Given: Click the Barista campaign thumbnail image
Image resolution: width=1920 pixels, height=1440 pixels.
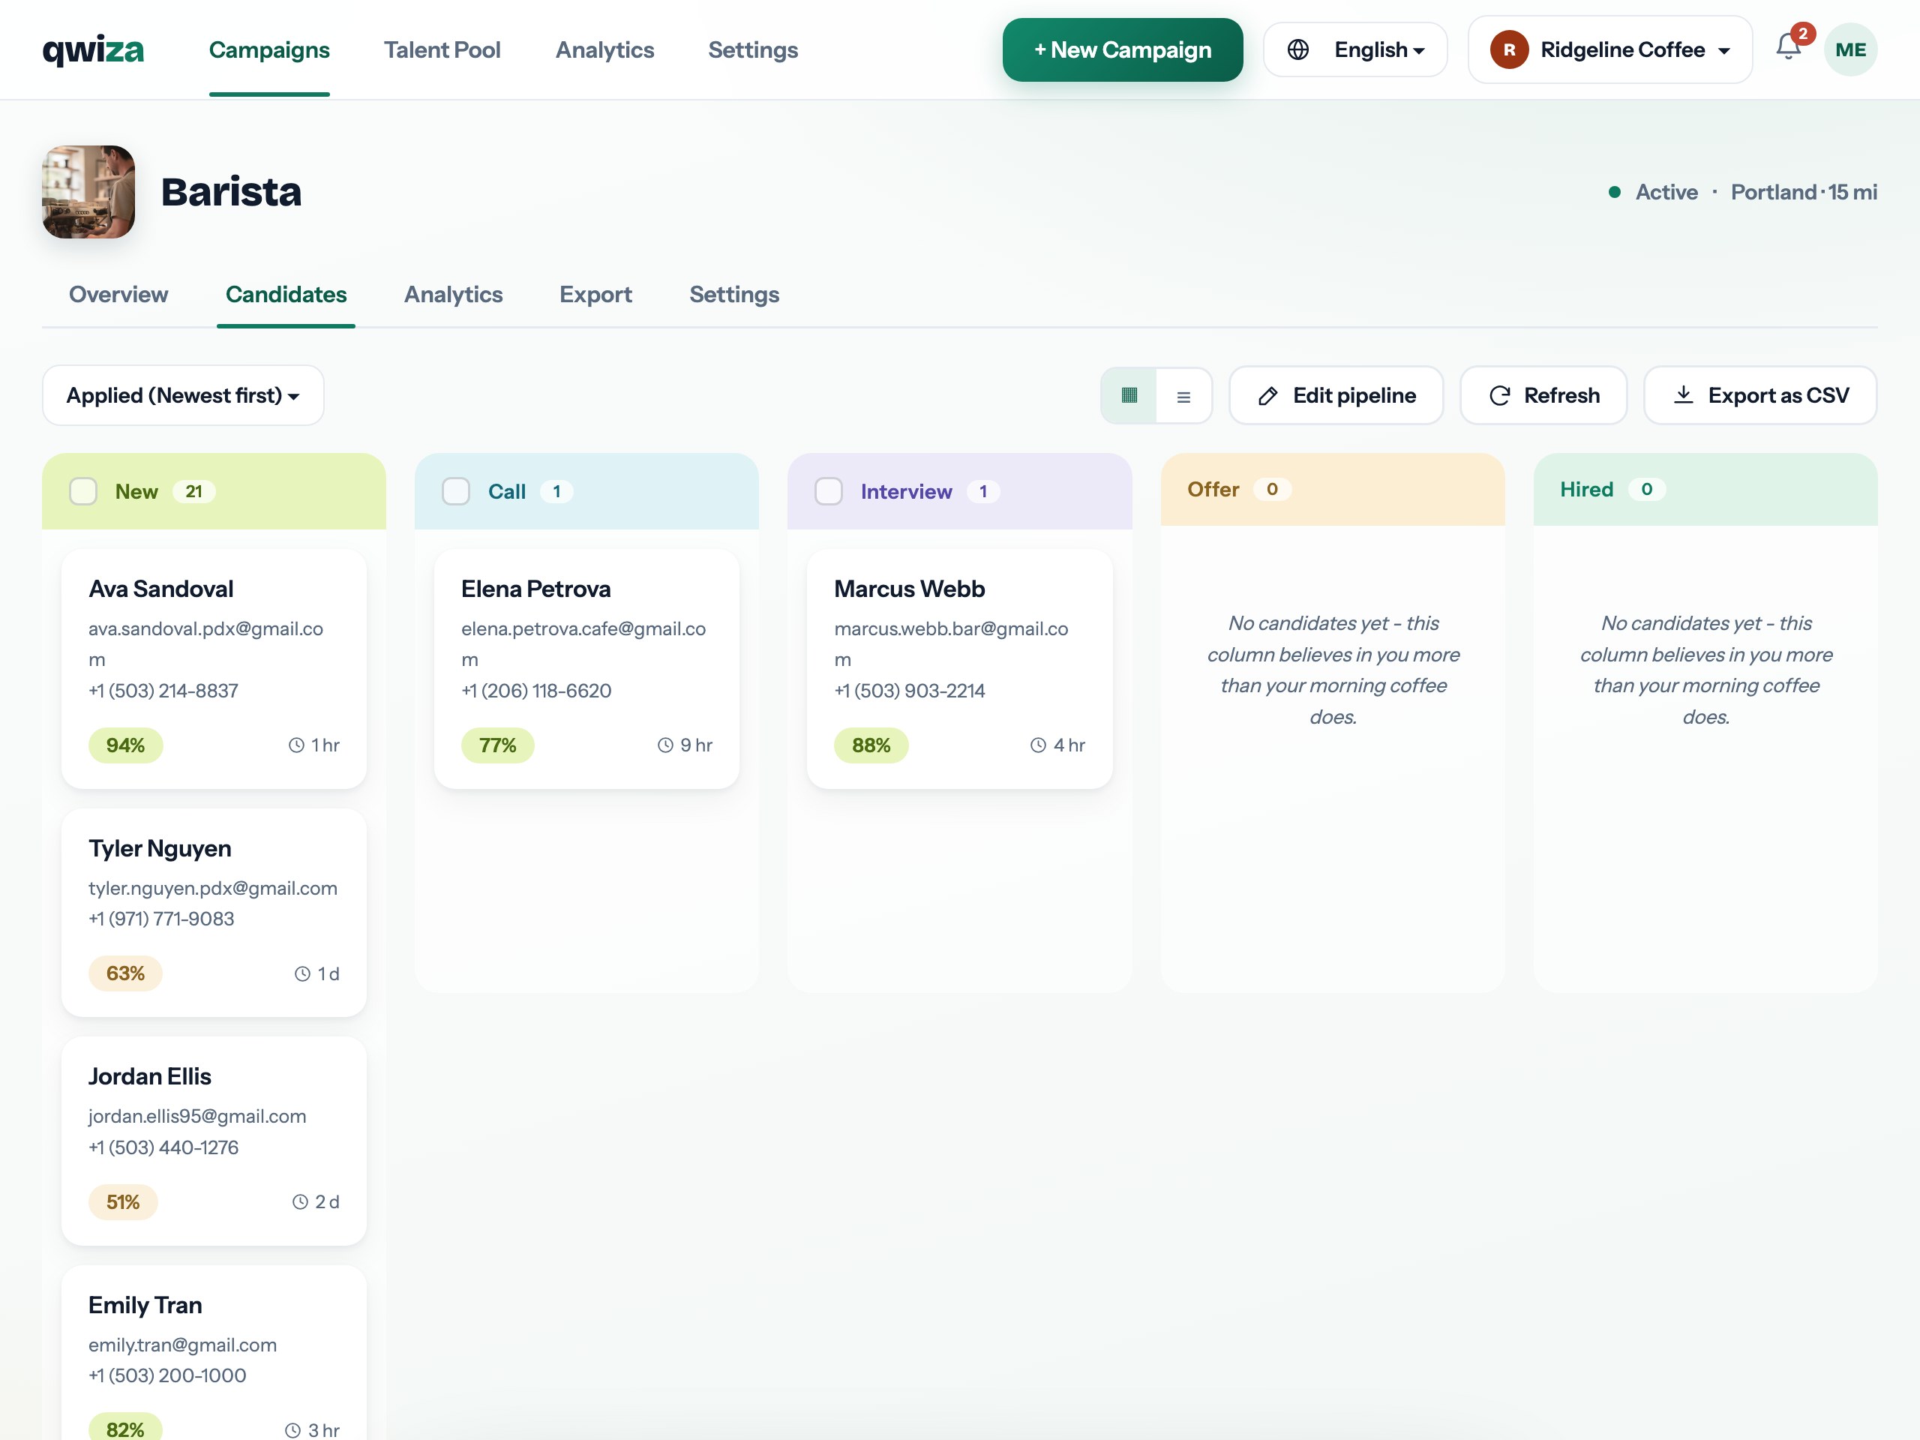Looking at the screenshot, I should [88, 192].
